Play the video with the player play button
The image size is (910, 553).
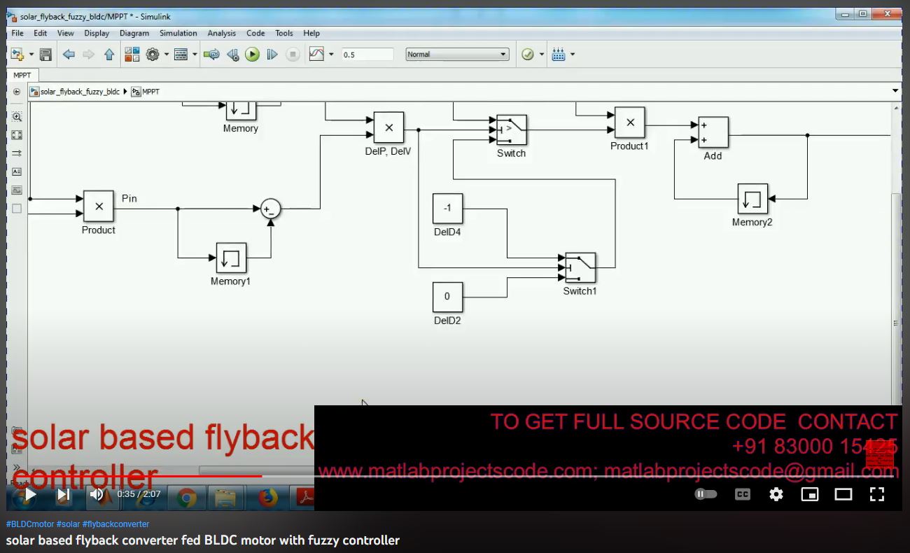click(29, 494)
